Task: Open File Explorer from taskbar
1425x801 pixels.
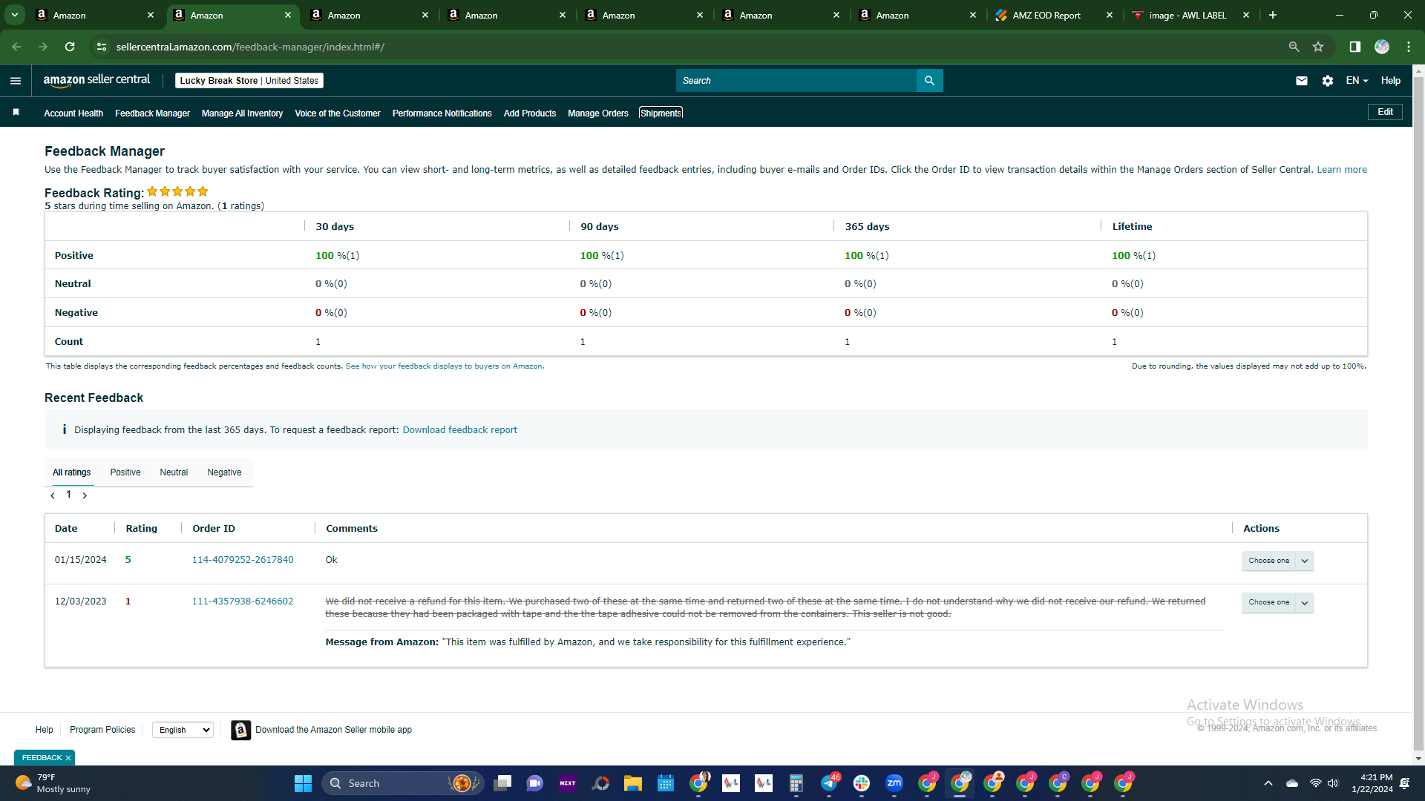Action: 633,783
